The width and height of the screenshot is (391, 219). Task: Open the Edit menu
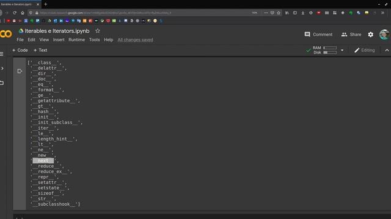[31, 40]
